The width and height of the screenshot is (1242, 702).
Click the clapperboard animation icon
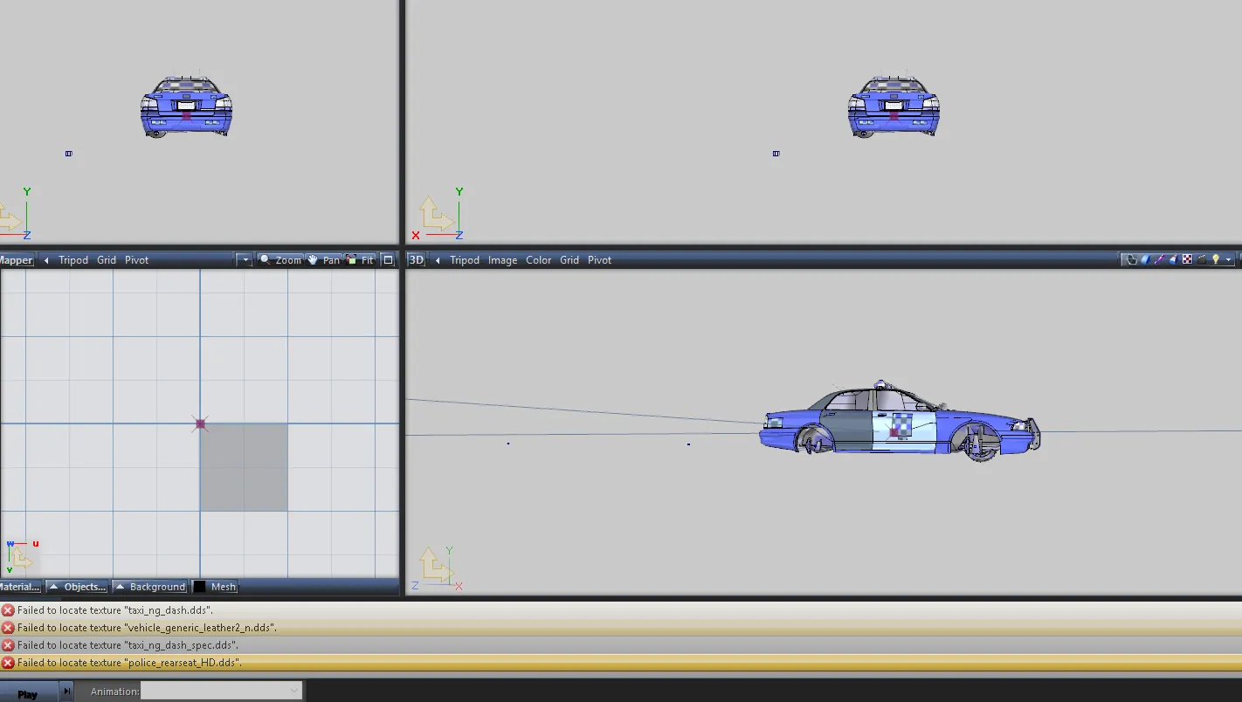pos(1201,259)
